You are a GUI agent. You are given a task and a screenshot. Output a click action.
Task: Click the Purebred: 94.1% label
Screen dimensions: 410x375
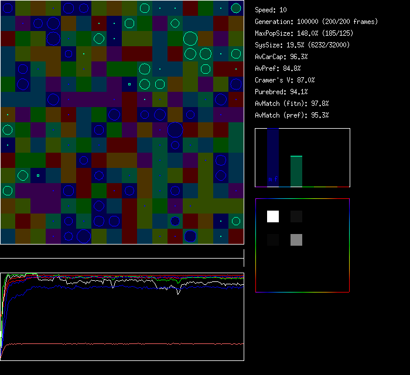point(282,92)
